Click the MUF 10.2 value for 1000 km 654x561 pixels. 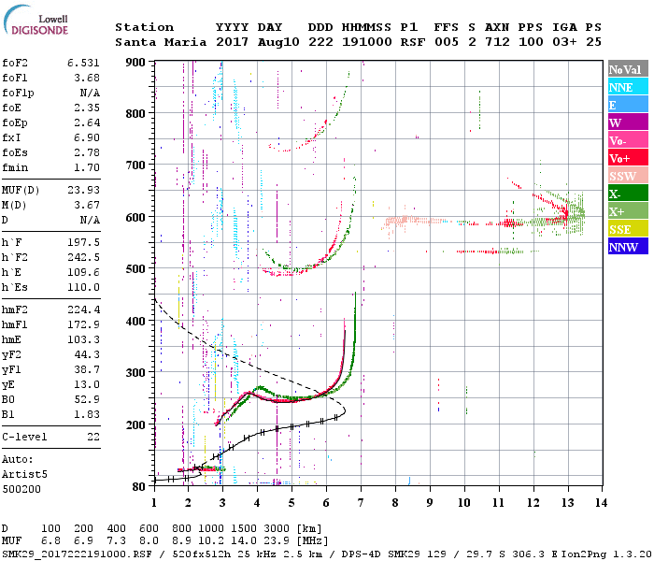coord(211,541)
